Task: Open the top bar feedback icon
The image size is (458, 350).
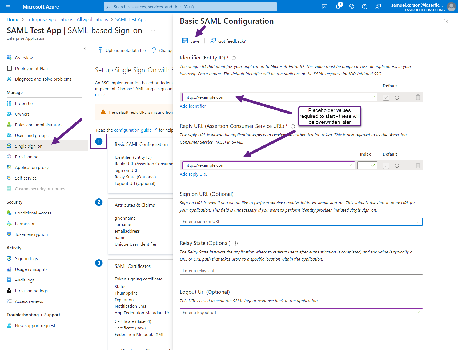Action: 378,7
